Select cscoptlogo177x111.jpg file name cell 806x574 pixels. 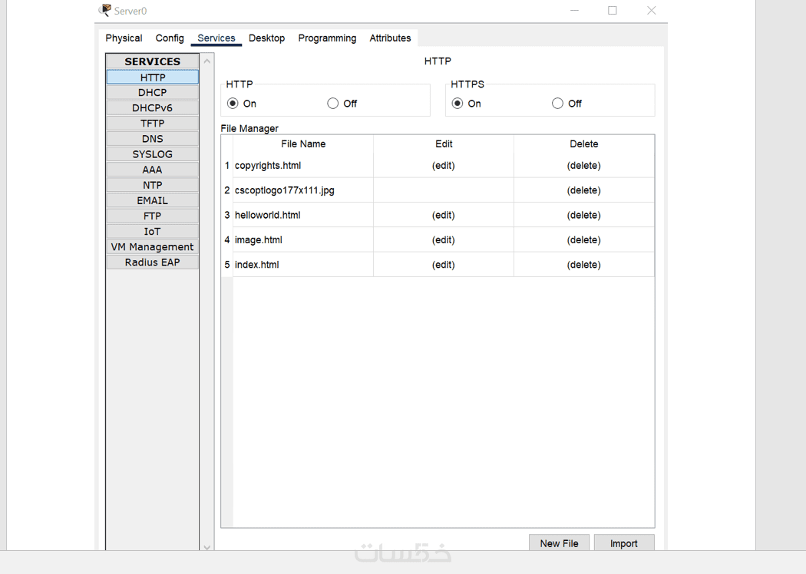tap(302, 190)
